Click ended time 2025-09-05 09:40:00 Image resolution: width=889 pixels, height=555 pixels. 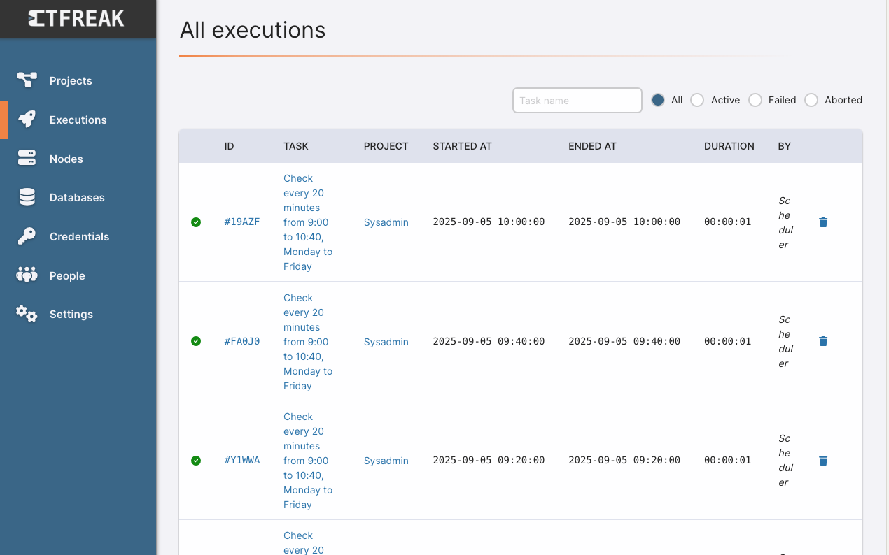[624, 341]
